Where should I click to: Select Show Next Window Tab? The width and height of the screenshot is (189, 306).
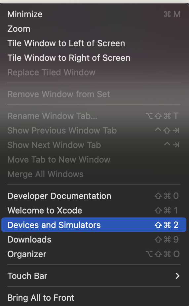pyautogui.click(x=94, y=145)
